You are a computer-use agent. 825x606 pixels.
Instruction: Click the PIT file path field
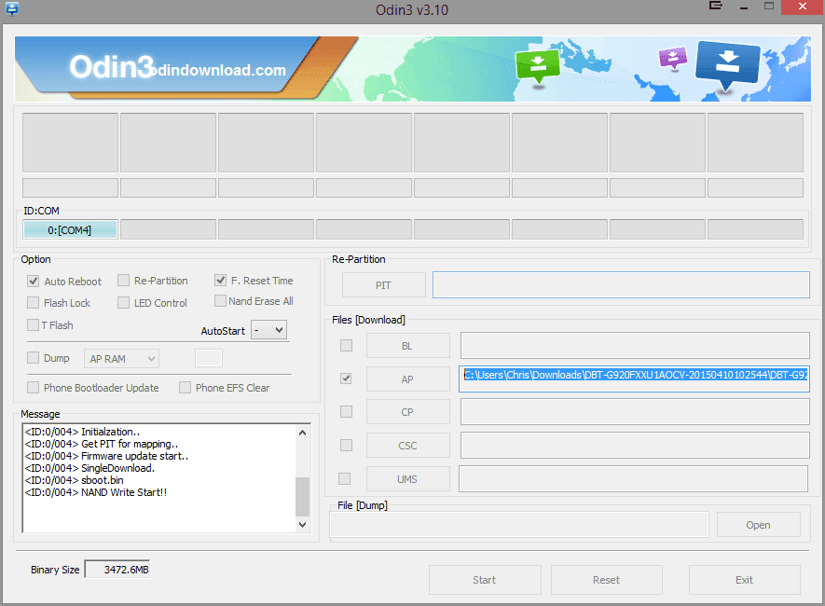click(621, 284)
